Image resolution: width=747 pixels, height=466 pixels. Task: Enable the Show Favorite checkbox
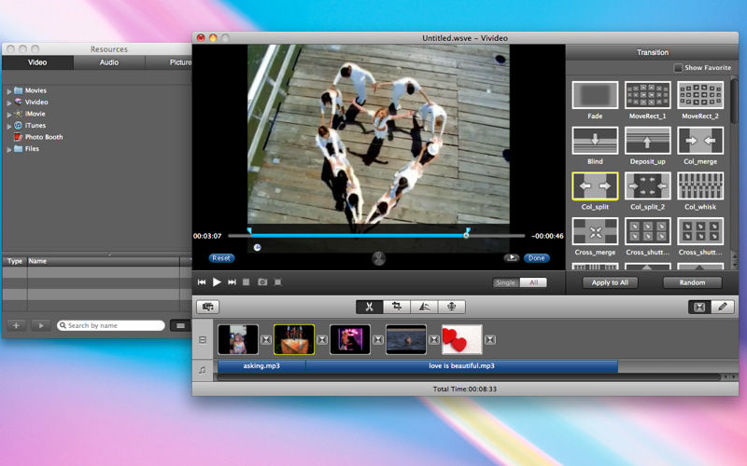tap(678, 68)
